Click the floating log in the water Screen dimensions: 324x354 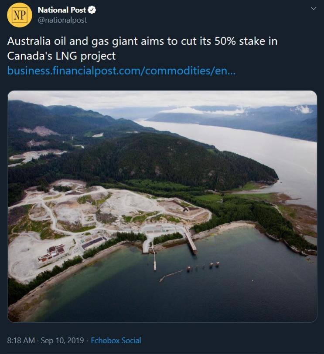(x=171, y=275)
